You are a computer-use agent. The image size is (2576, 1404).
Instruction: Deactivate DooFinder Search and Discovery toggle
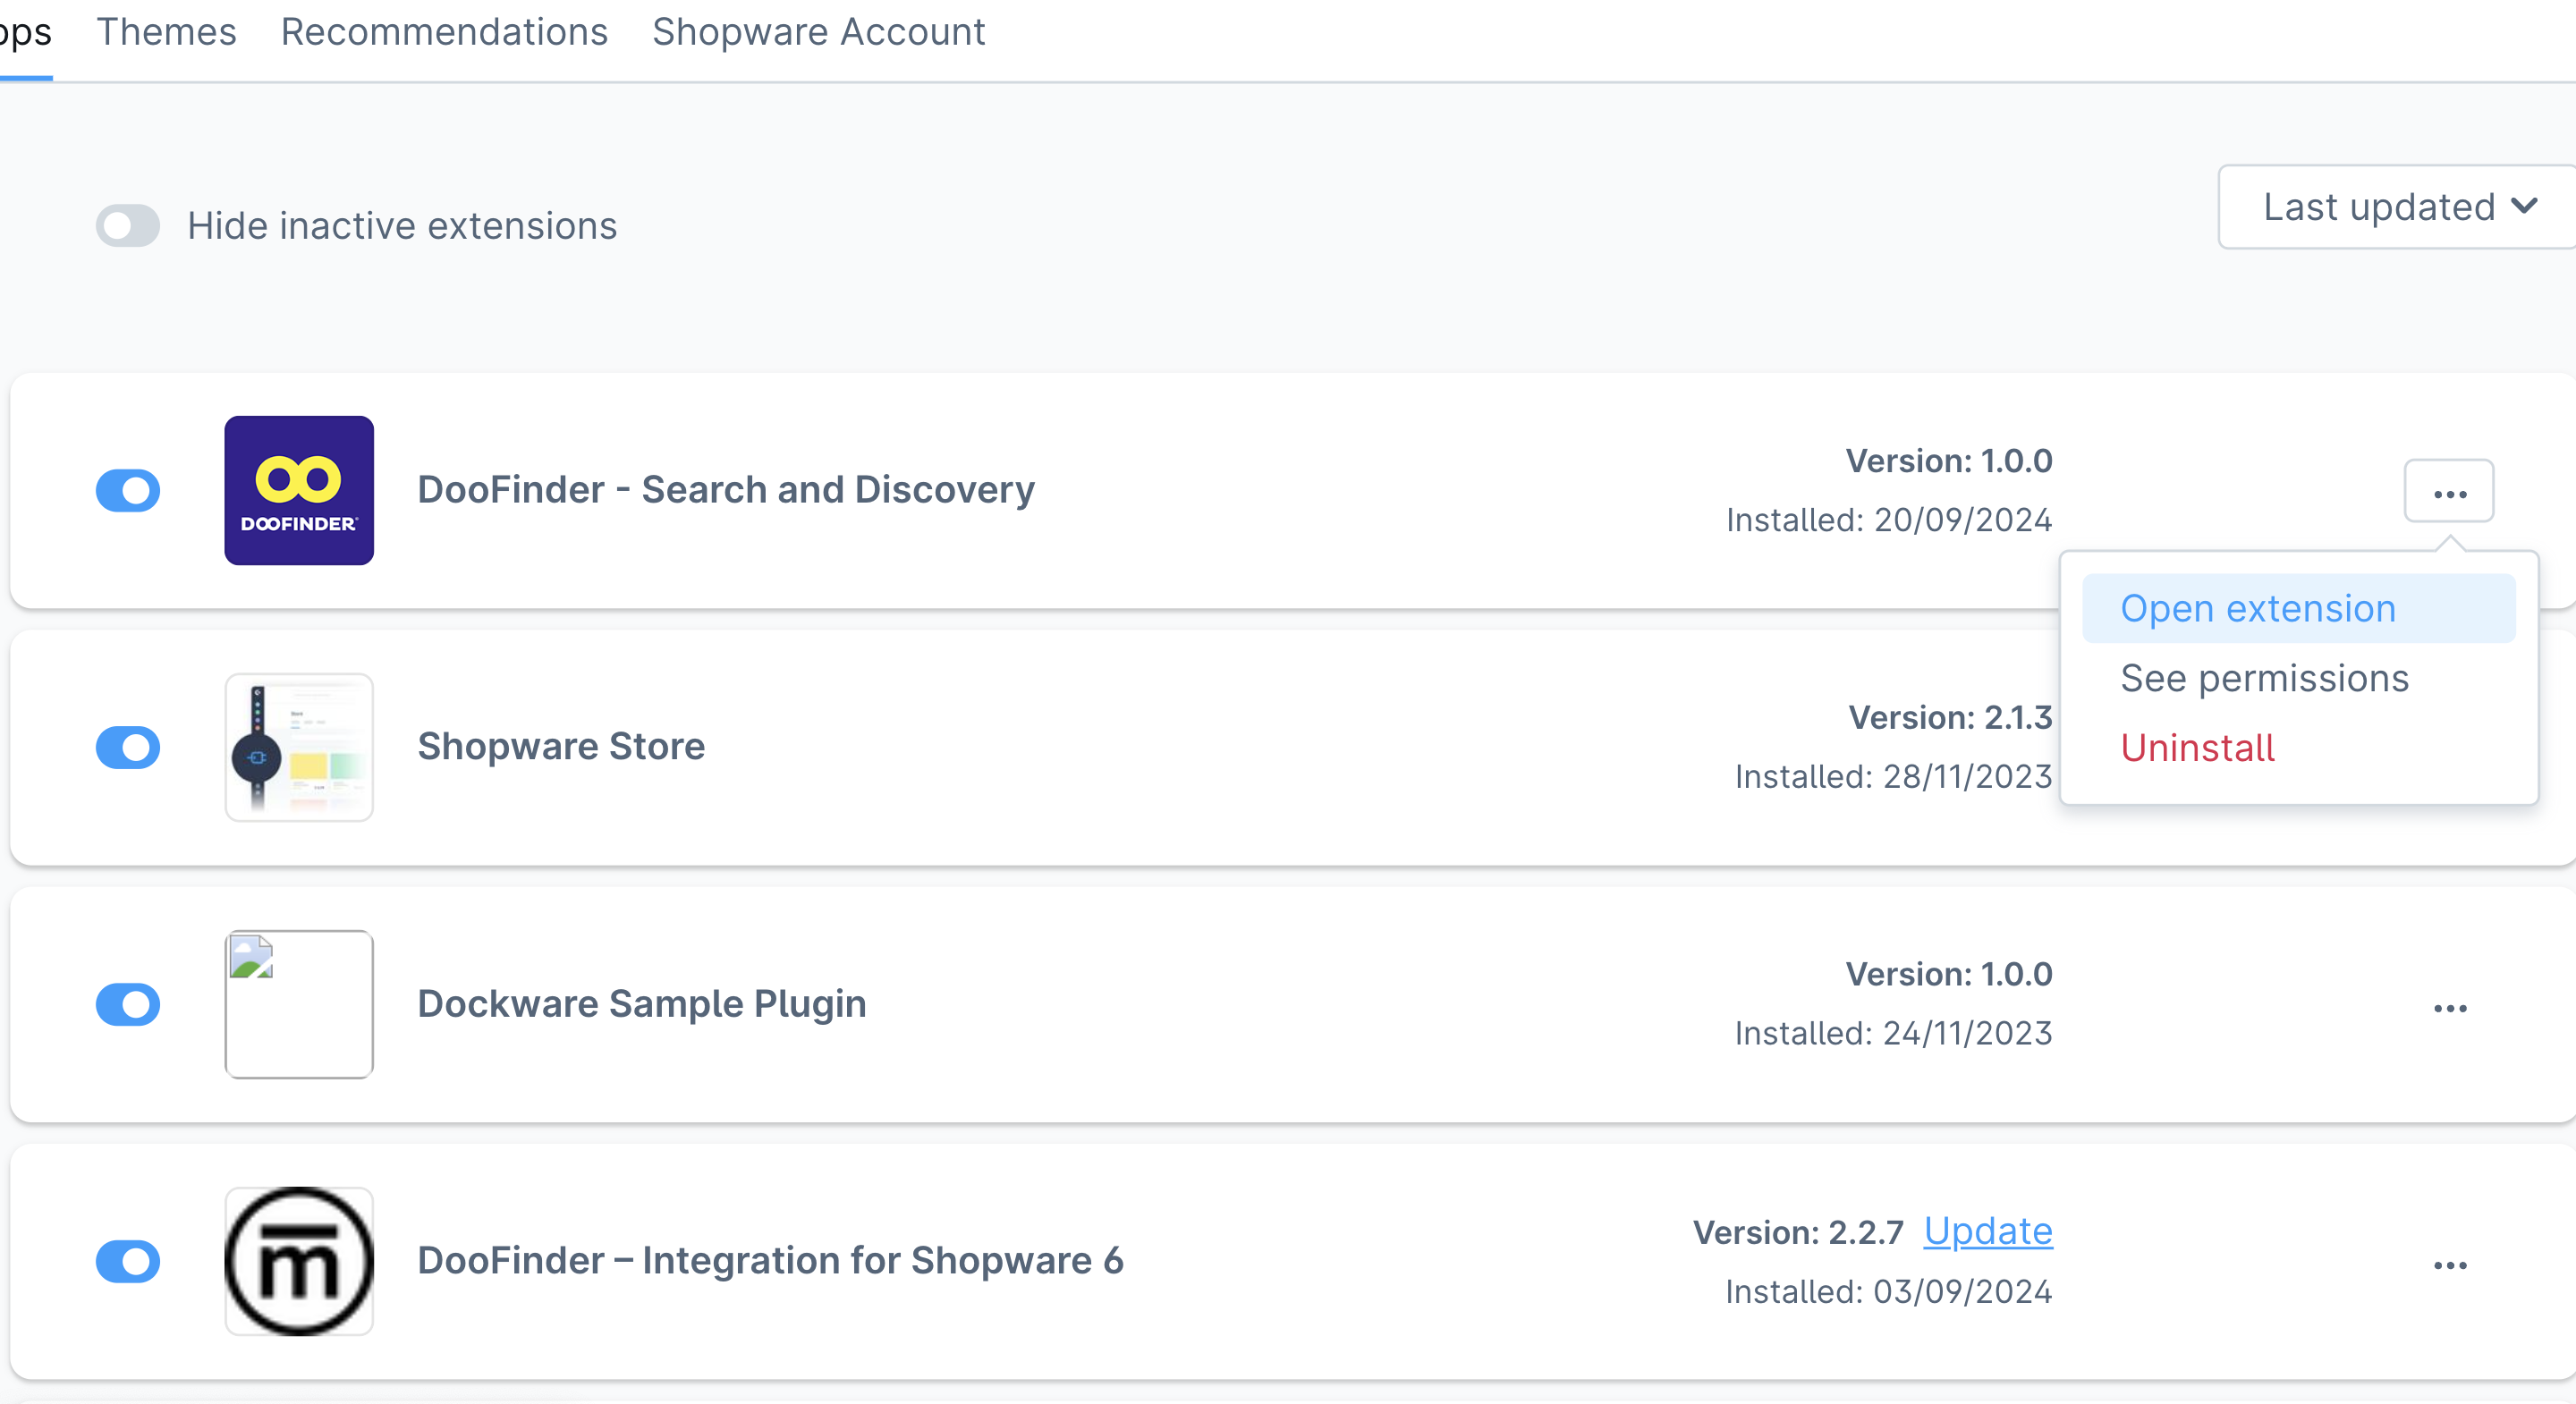coord(128,490)
